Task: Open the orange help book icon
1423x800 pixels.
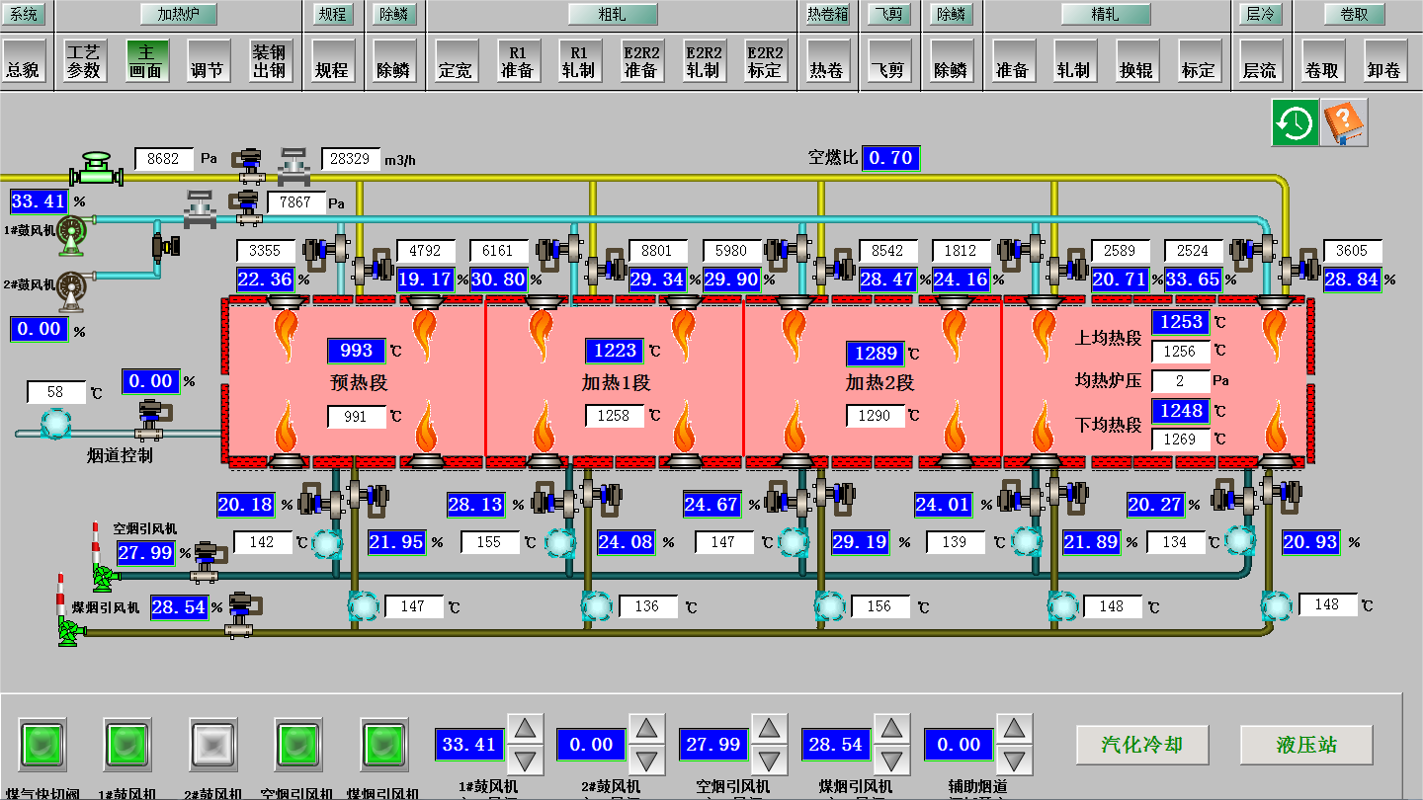Action: (x=1344, y=123)
